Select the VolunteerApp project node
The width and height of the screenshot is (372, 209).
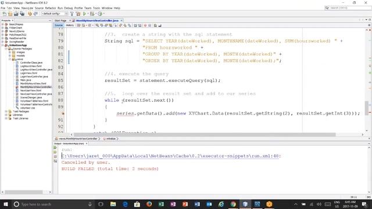pos(18,45)
